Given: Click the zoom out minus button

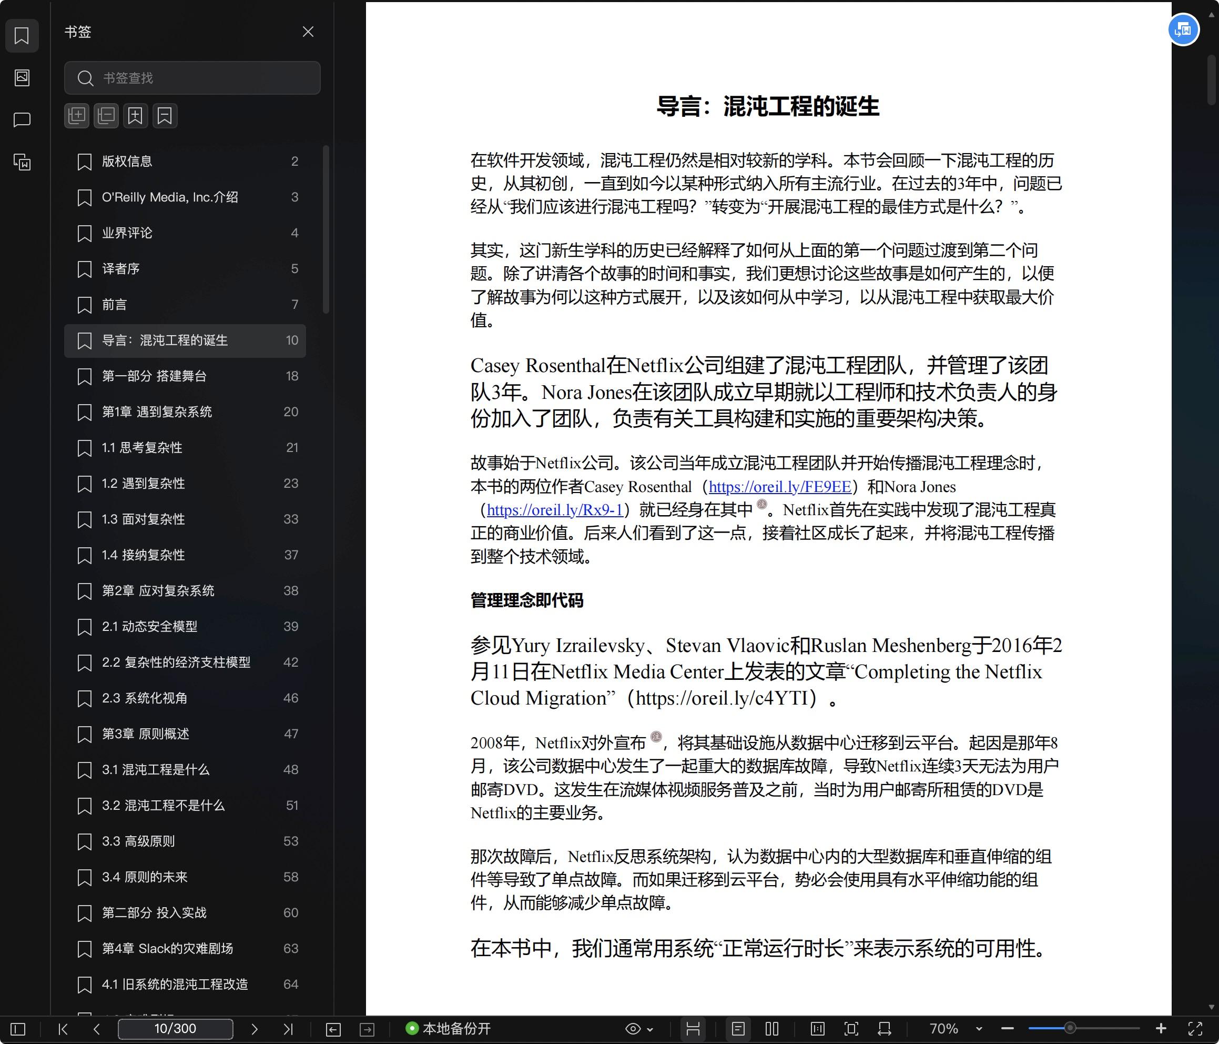Looking at the screenshot, I should coord(1007,1029).
